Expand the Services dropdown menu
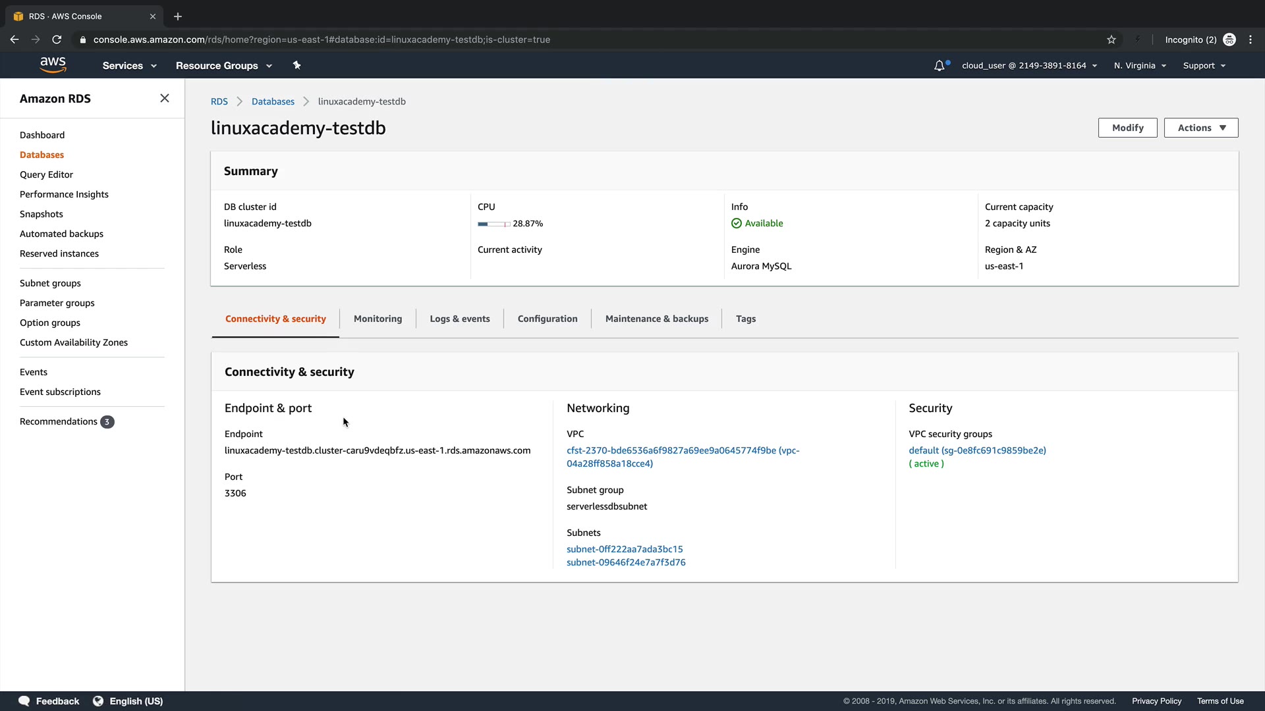This screenshot has height=711, width=1265. pyautogui.click(x=129, y=65)
